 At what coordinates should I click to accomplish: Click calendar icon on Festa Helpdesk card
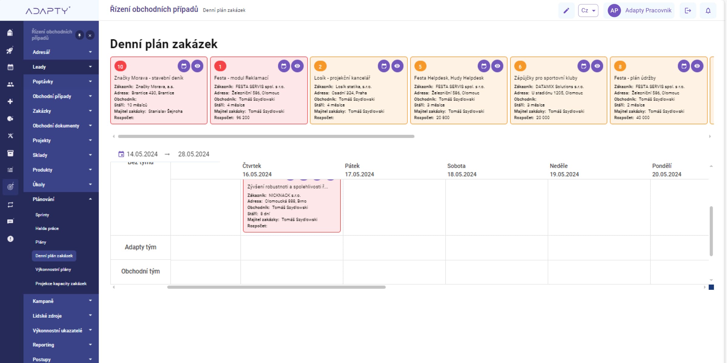[484, 66]
